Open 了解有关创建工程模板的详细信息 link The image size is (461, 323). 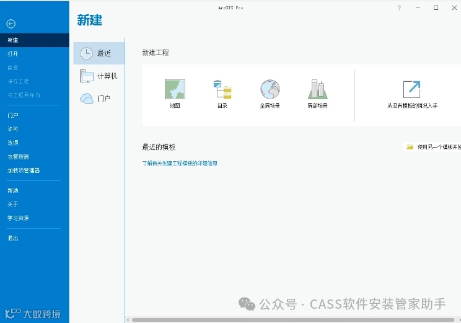coord(180,163)
